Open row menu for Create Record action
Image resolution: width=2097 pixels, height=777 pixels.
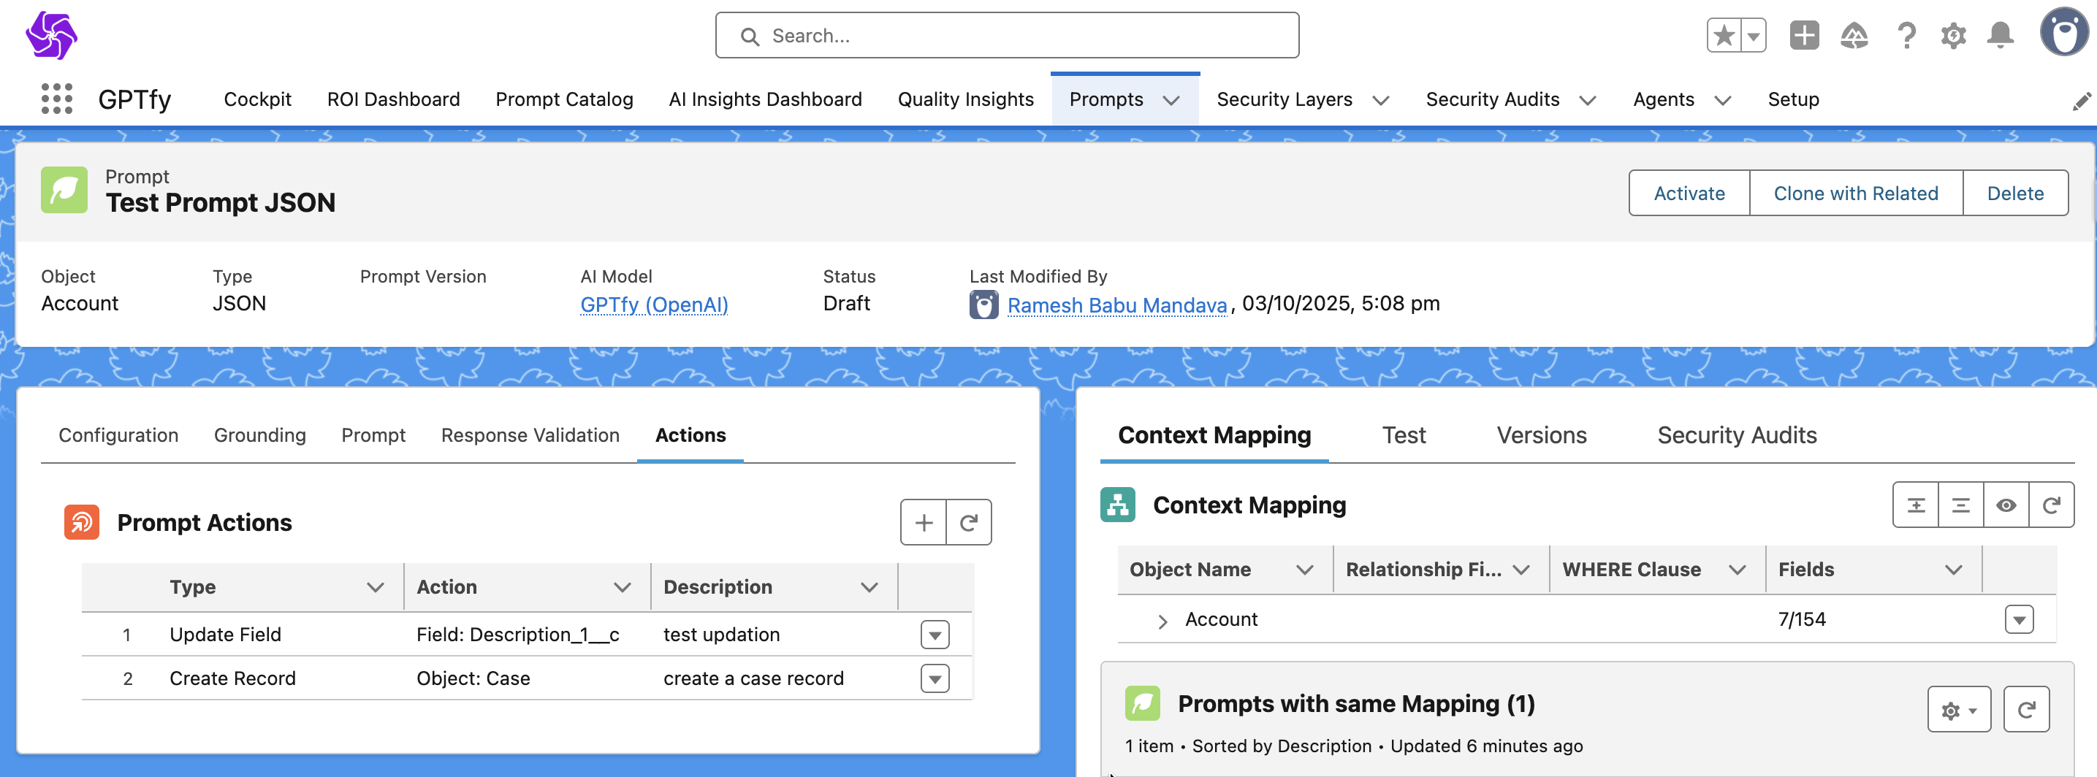pos(935,678)
